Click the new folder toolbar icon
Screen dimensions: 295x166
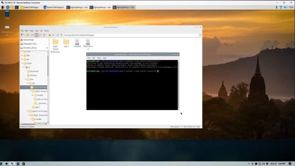(28, 35)
